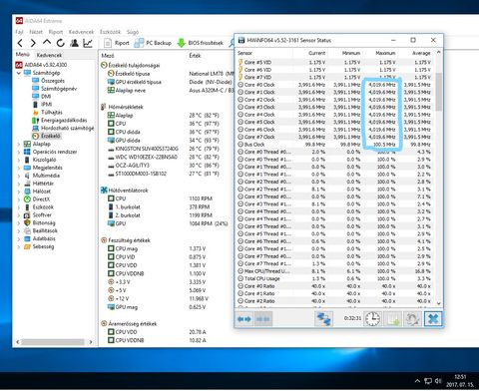The image size is (479, 391).
Task: Select the Érzékelő tree item
Action: pyautogui.click(x=46, y=136)
